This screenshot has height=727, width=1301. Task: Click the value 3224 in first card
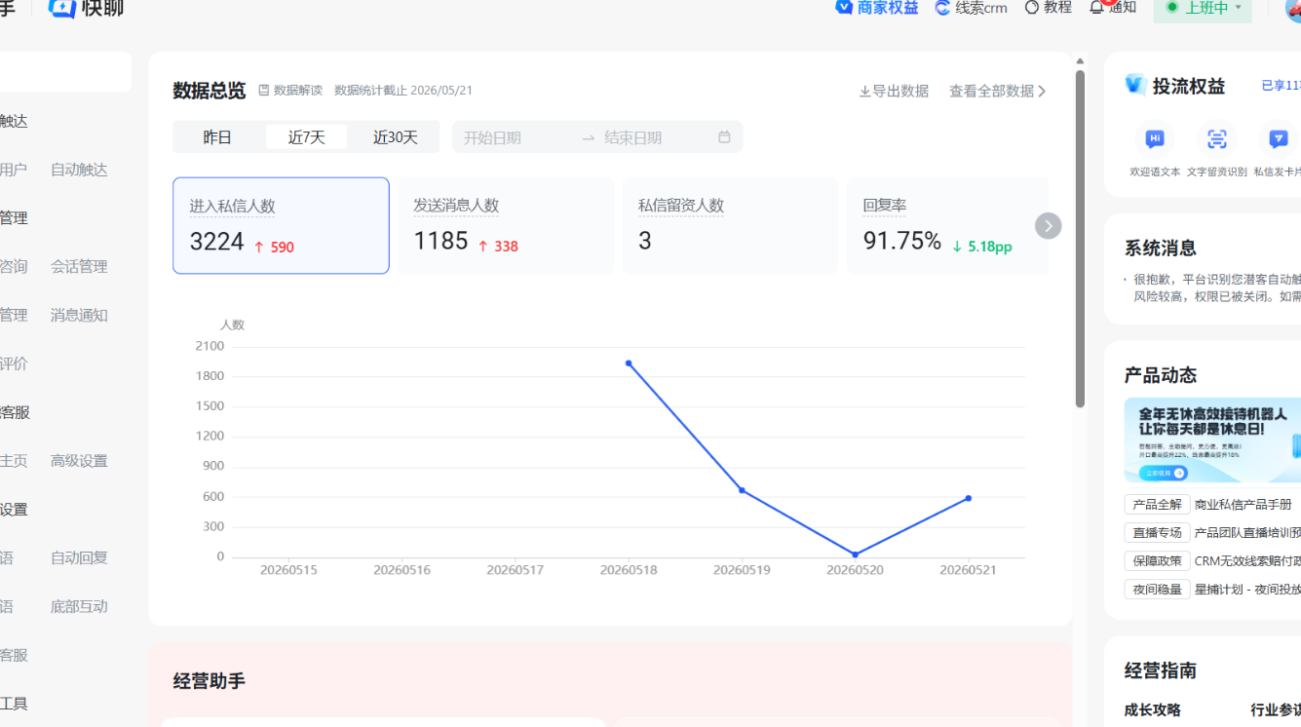click(x=216, y=242)
